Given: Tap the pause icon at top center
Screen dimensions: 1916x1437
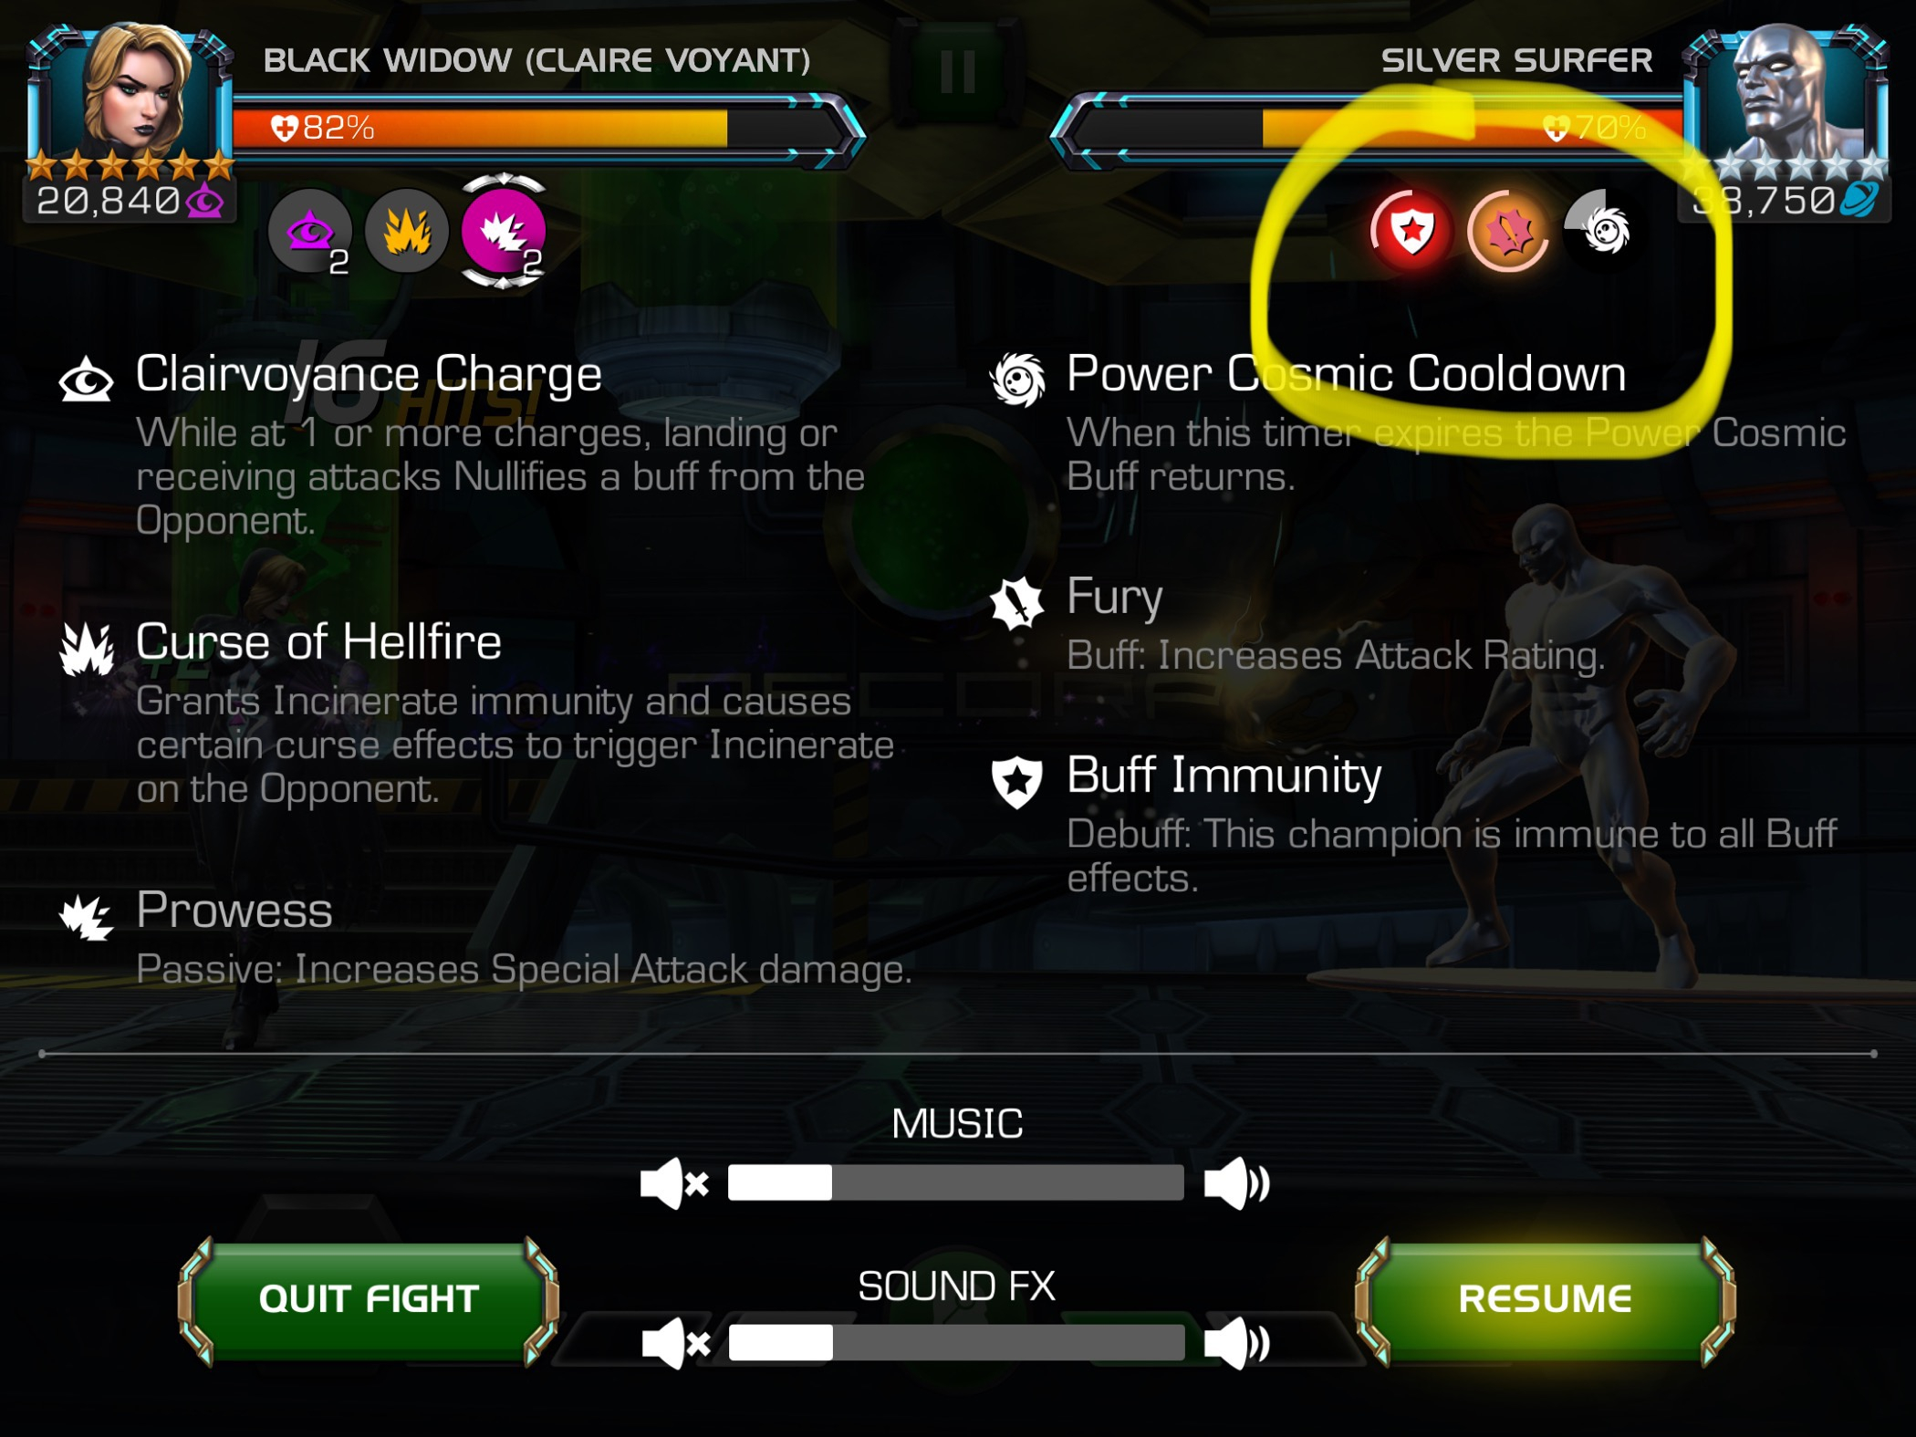Looking at the screenshot, I should (957, 71).
